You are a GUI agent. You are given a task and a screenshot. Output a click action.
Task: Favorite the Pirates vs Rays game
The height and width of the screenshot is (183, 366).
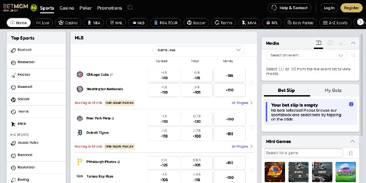coord(251,170)
